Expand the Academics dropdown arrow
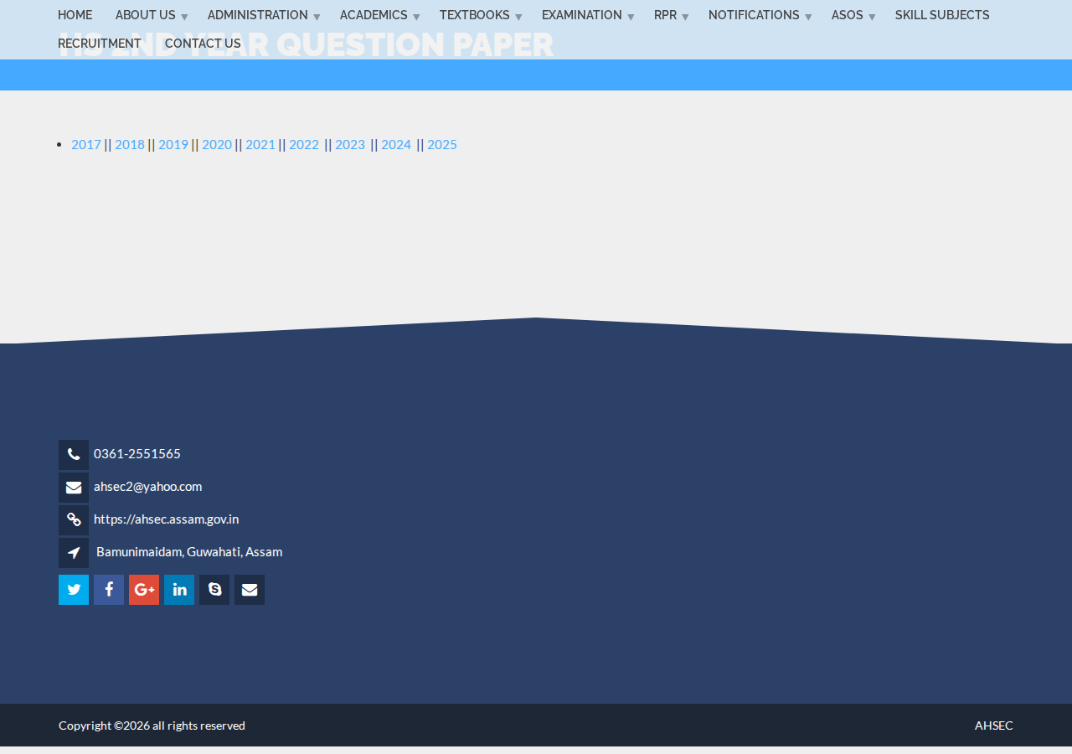Image resolution: width=1072 pixels, height=754 pixels. click(416, 17)
